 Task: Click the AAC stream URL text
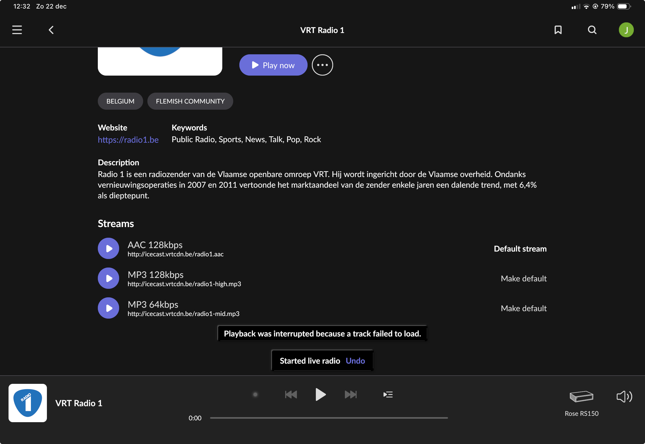175,254
